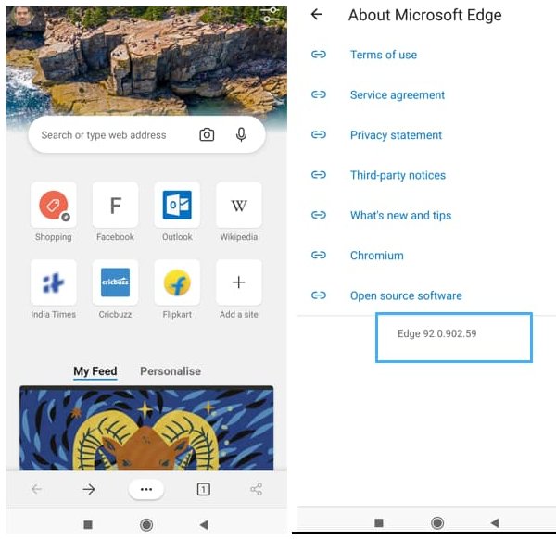Go forward with browser forward arrow
The width and height of the screenshot is (556, 539).
(89, 489)
